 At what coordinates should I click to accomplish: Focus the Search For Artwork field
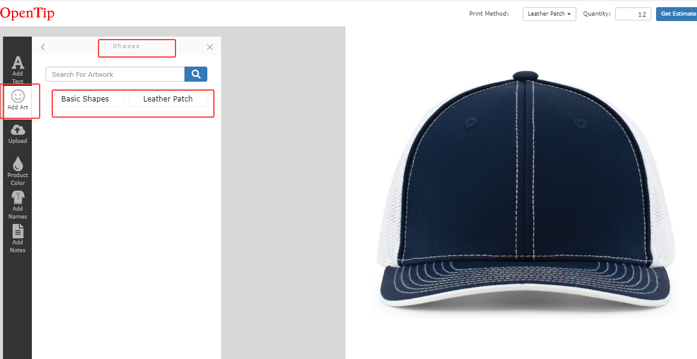coord(115,74)
